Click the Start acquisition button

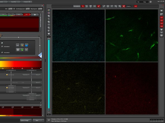point(38,121)
